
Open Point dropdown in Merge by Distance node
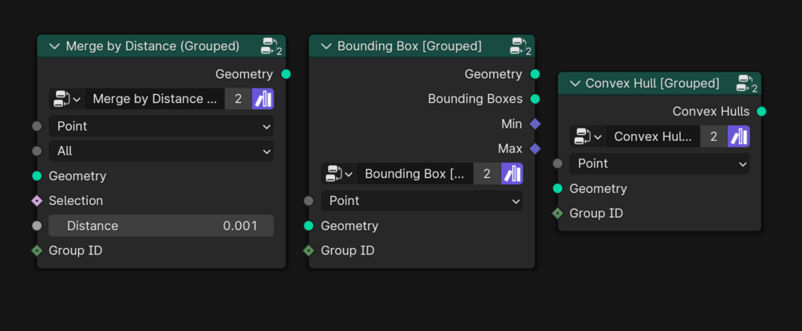[161, 126]
